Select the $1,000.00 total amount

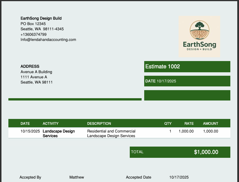coord(206,152)
